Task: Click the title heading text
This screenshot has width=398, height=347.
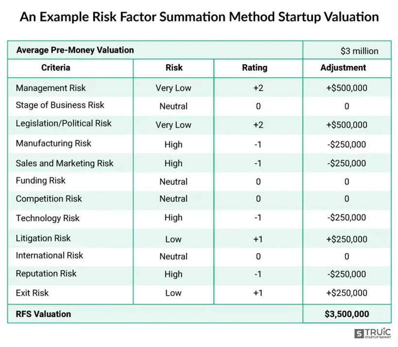Action: click(x=199, y=17)
